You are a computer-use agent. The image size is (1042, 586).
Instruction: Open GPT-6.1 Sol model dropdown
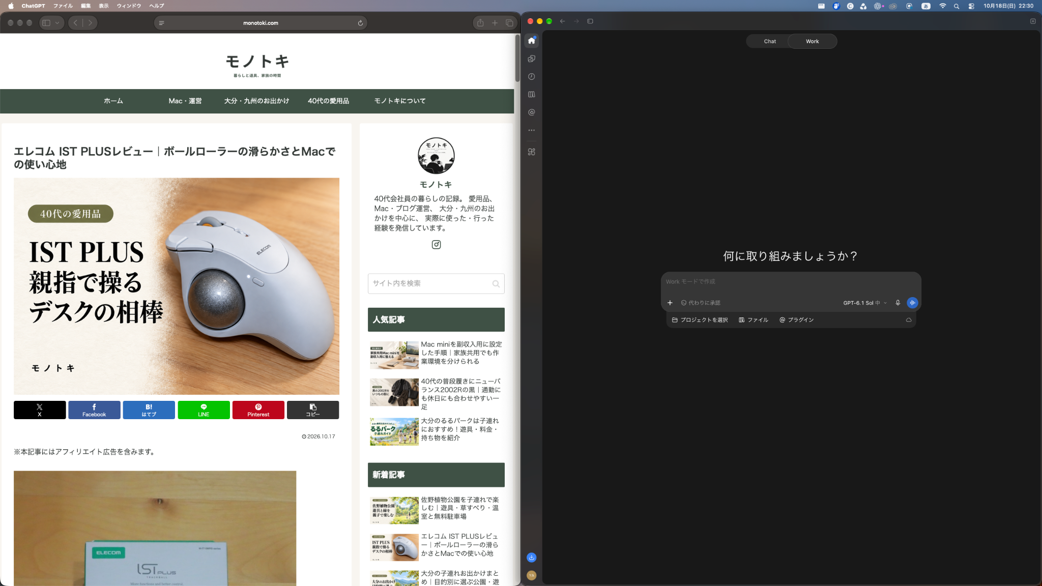tap(865, 303)
